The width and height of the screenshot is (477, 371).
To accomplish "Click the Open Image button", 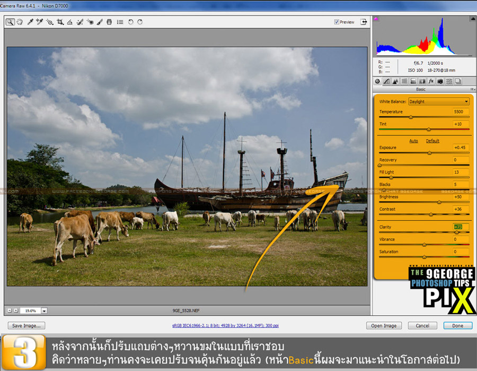I will [x=384, y=325].
